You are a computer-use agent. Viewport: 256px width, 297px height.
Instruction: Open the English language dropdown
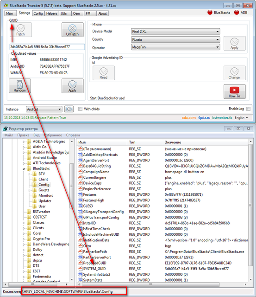tap(241, 118)
